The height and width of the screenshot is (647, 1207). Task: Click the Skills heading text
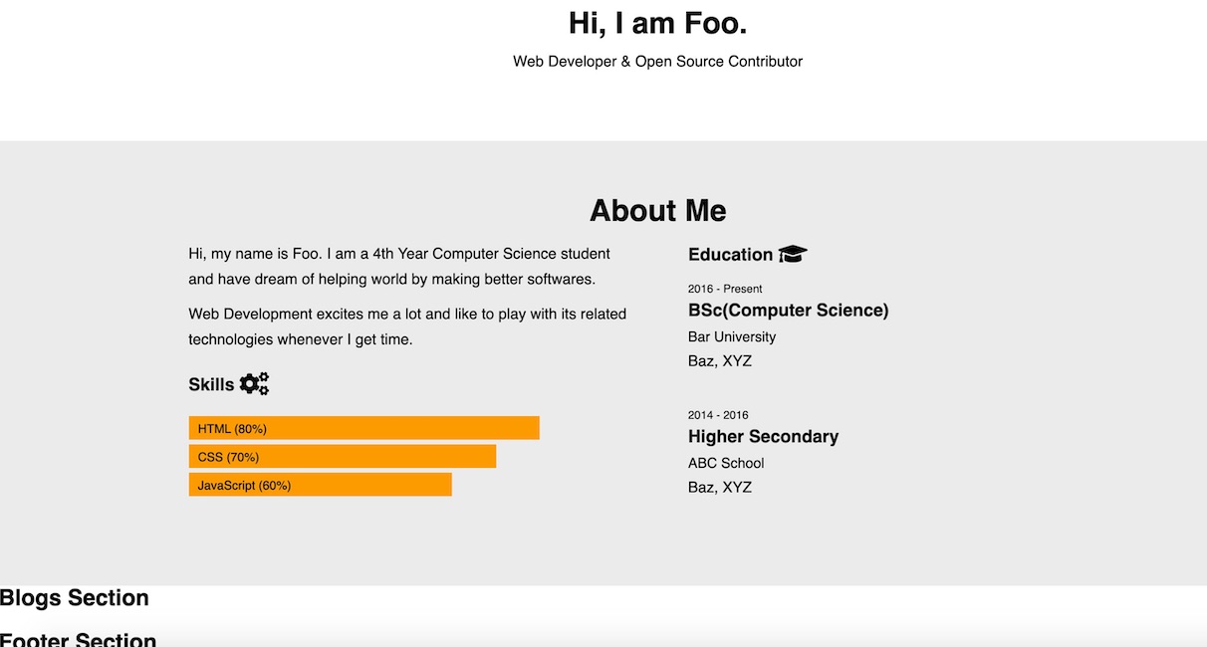[211, 384]
